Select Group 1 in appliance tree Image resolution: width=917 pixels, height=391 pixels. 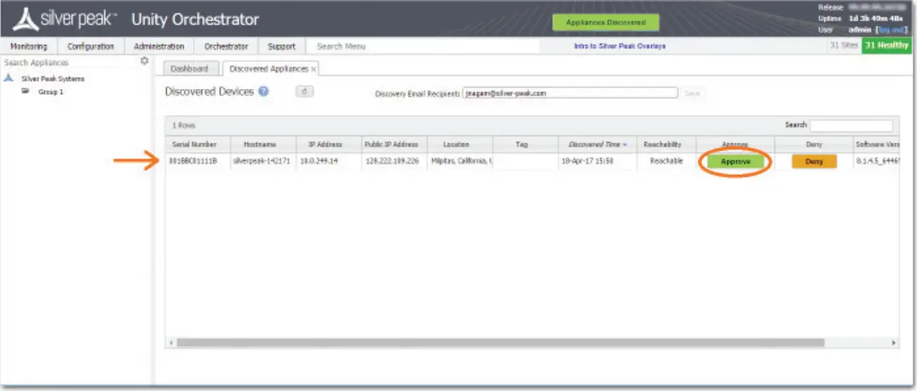pos(51,92)
